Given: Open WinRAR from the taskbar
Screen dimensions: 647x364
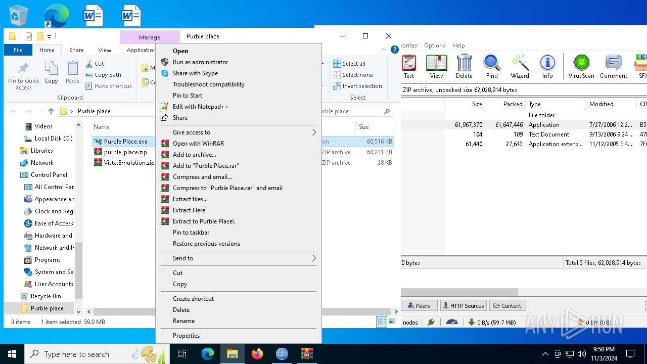Looking at the screenshot, I should [x=307, y=354].
